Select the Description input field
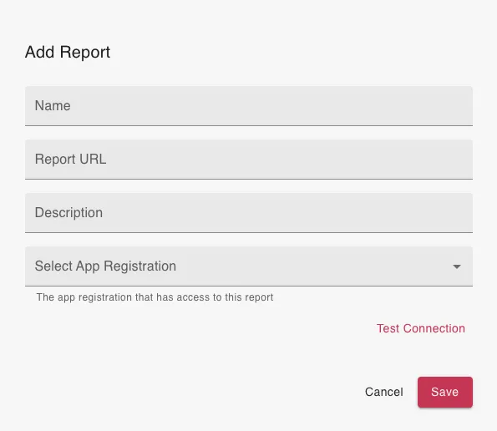Screen dimensions: 497x431 (x=249, y=213)
